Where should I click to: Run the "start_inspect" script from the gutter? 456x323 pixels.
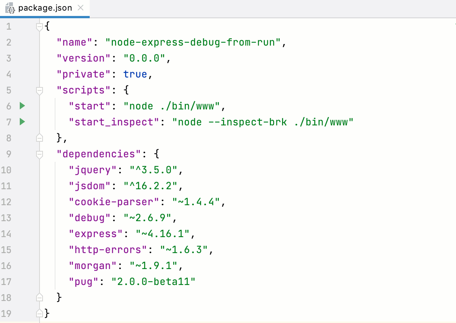[x=22, y=122]
